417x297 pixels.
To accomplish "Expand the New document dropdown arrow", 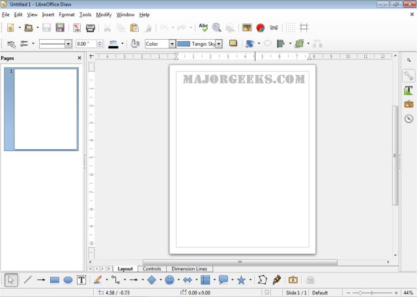I will coord(20,27).
